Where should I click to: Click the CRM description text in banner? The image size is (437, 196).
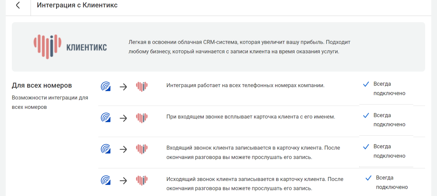[239, 47]
